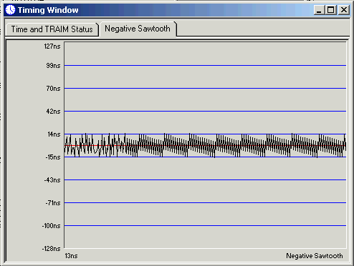
Task: Click the -128ns axis label
Action: 52,249
